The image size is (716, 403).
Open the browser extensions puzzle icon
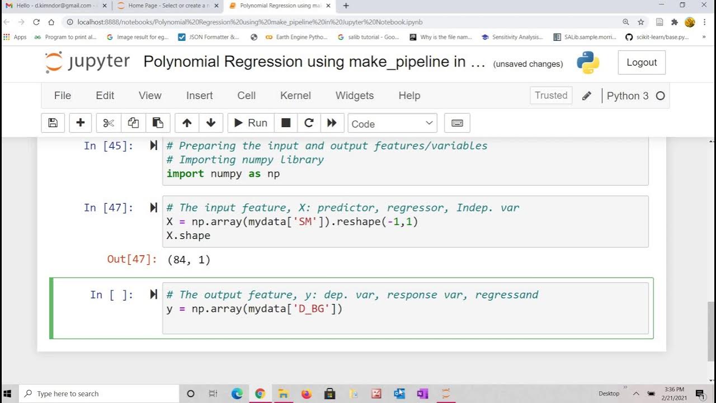[675, 22]
